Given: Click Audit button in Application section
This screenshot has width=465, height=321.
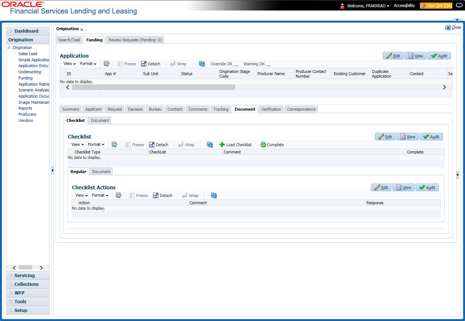Looking at the screenshot, I should pyautogui.click(x=439, y=56).
